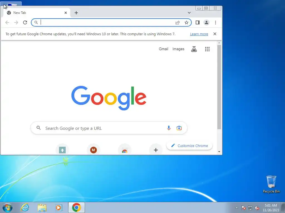Open the side panel icon

[198, 22]
